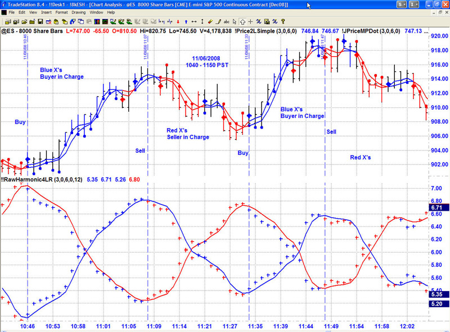
Task: Click the 5.20 highlighted value marker
Action: [x=439, y=304]
